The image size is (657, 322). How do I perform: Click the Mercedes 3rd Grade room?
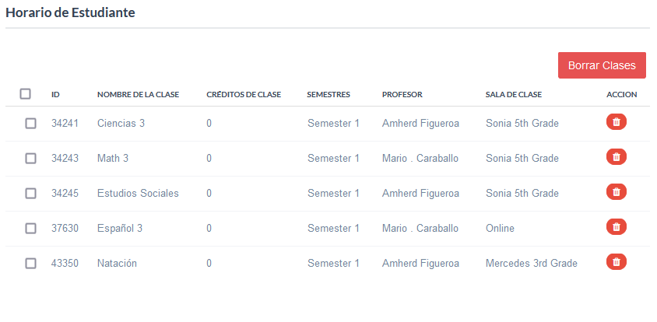(531, 264)
